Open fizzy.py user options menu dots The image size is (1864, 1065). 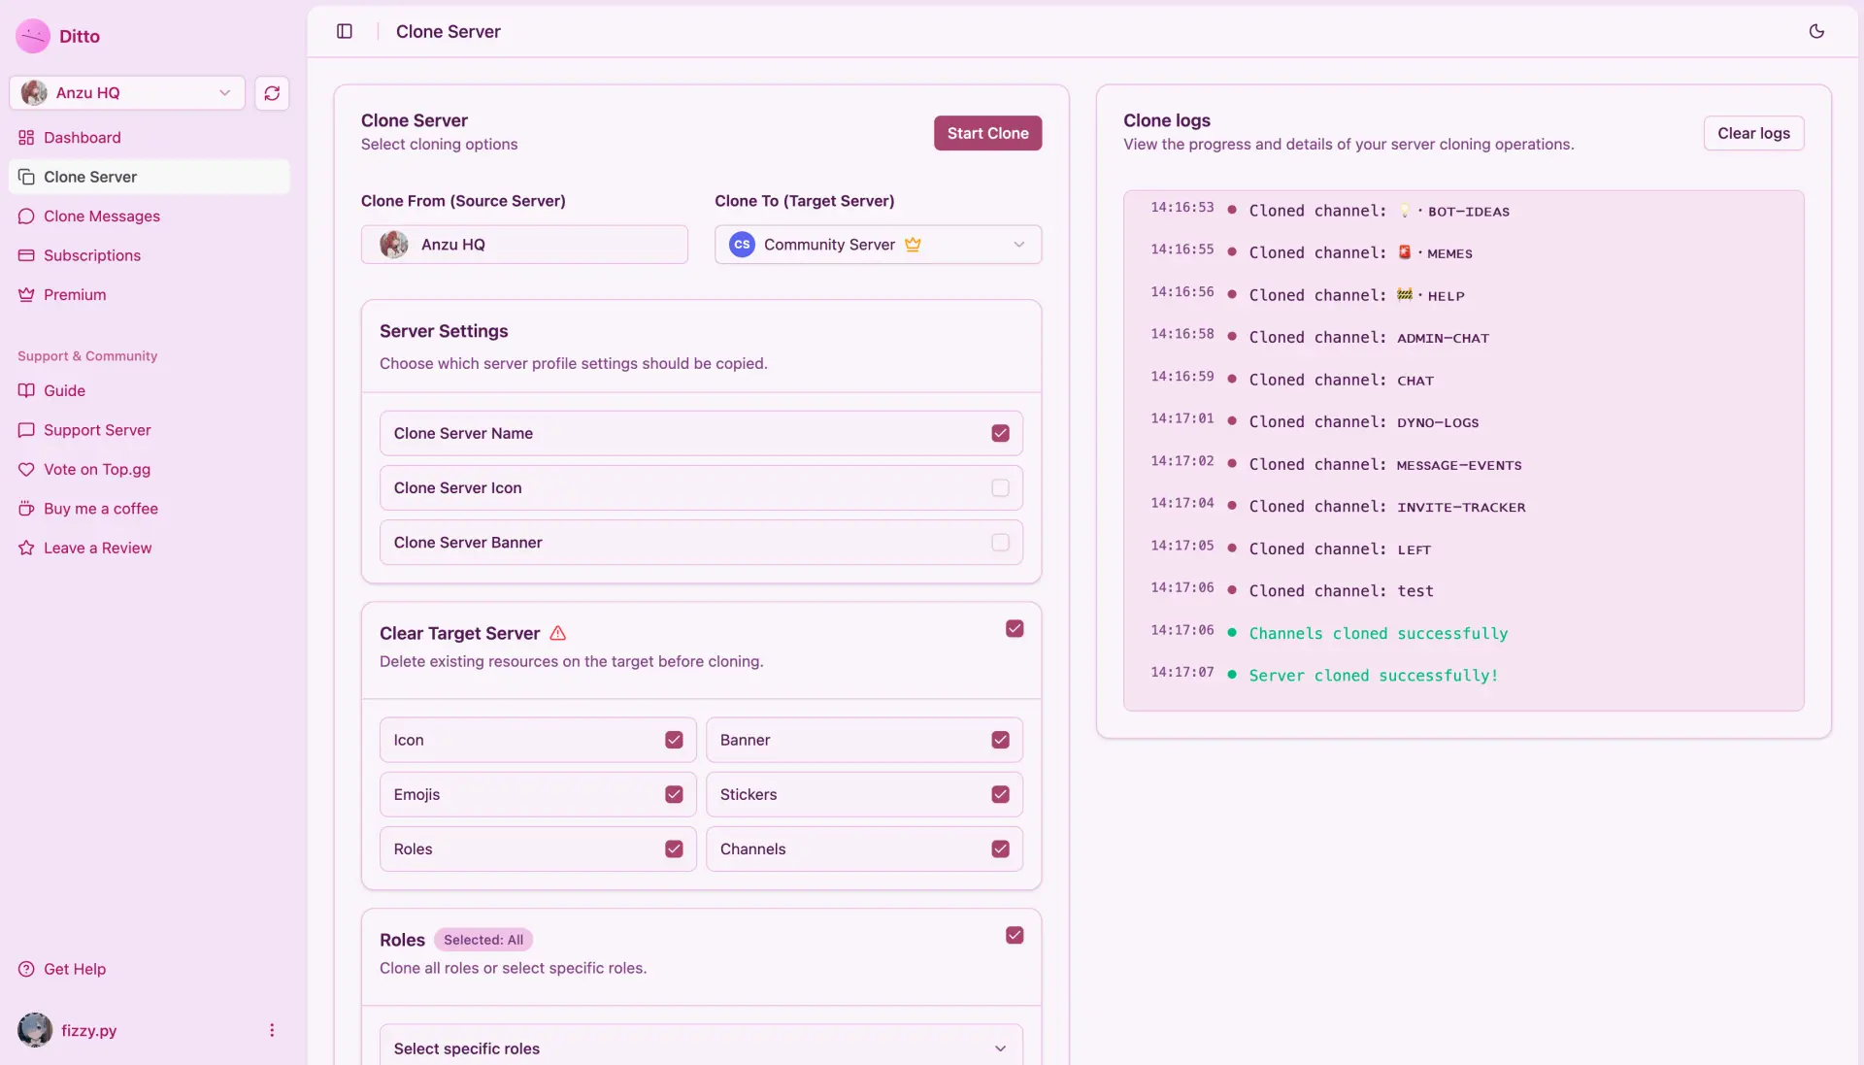click(272, 1030)
